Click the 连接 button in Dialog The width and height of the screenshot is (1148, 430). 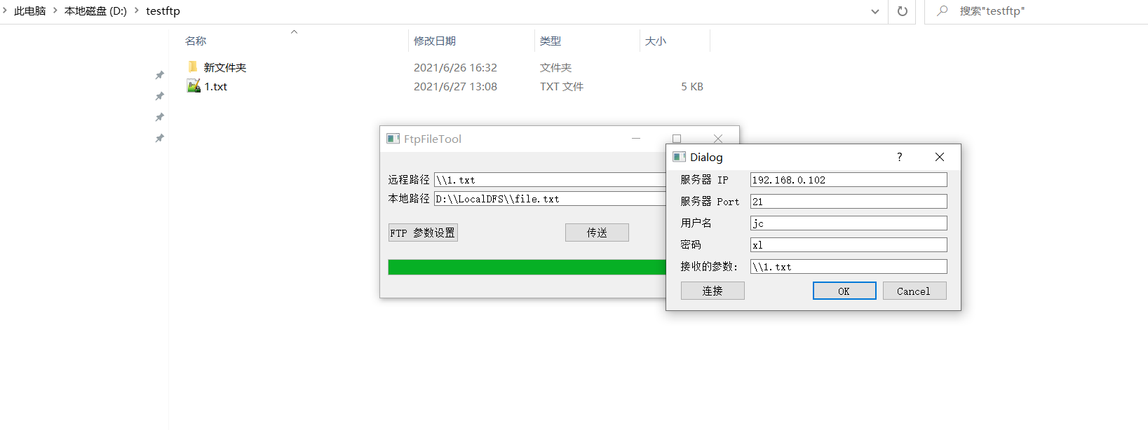[x=713, y=291]
